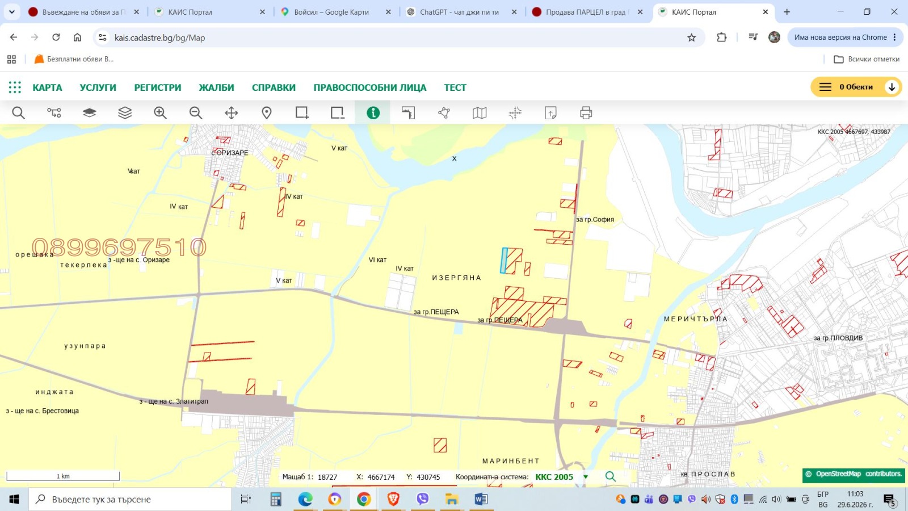Select the crosshair coordinate tool

click(515, 113)
